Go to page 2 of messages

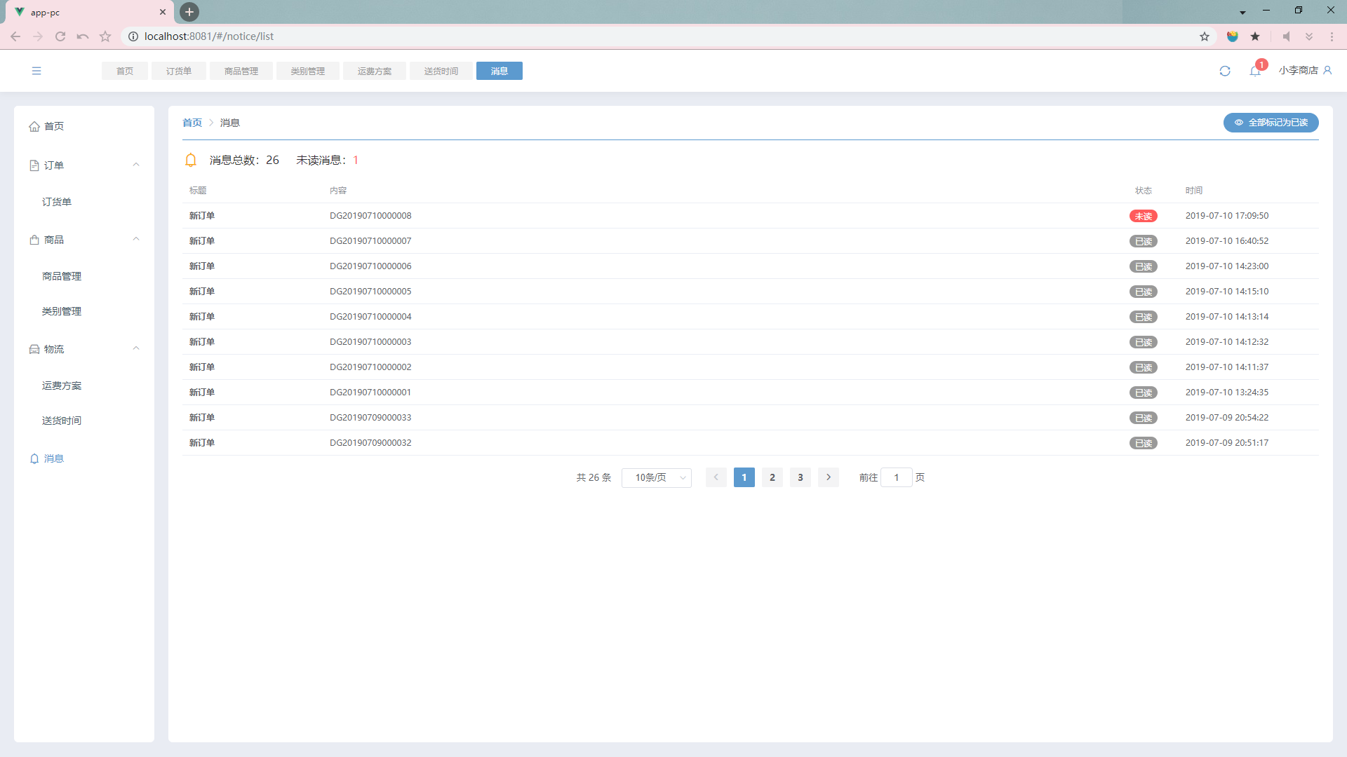click(x=772, y=477)
